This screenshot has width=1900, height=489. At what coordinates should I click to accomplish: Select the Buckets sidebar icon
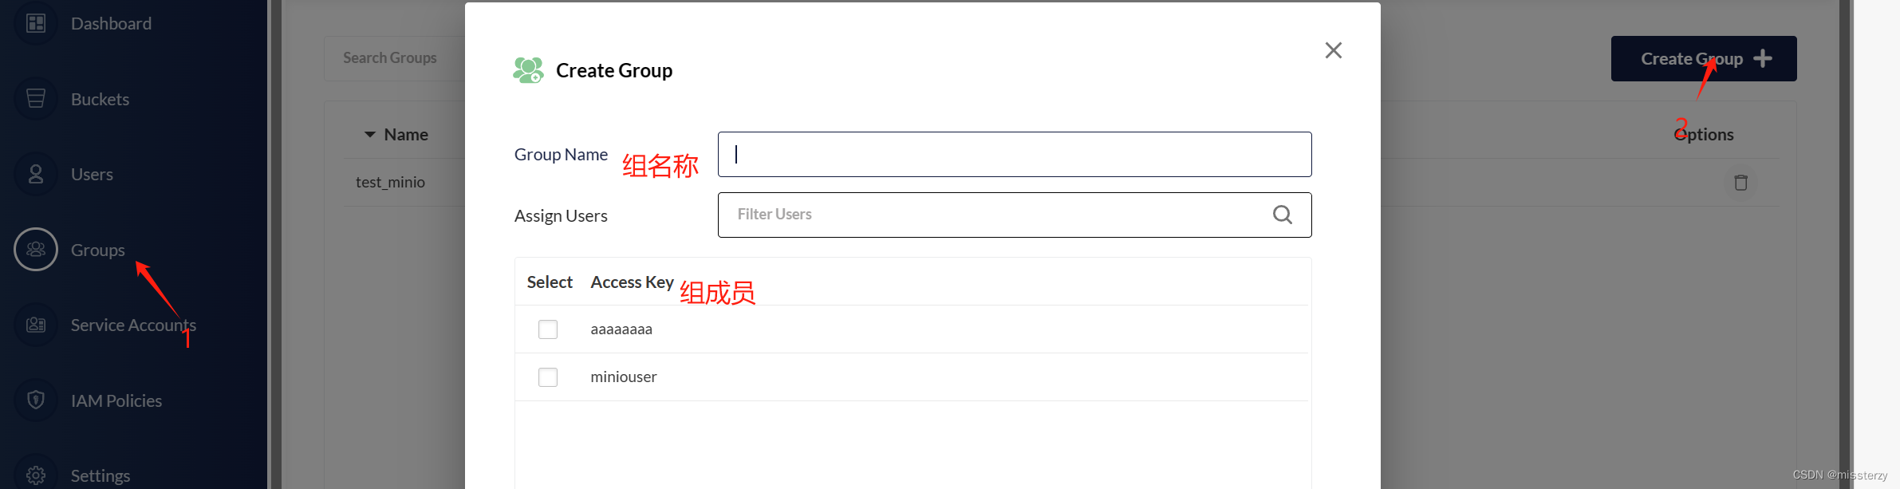[x=35, y=98]
